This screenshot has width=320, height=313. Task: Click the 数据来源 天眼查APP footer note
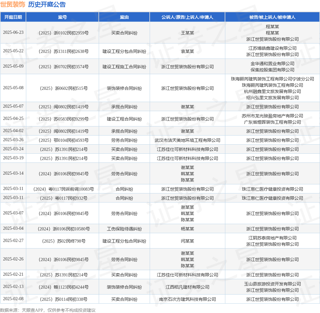pyautogui.click(x=48, y=310)
